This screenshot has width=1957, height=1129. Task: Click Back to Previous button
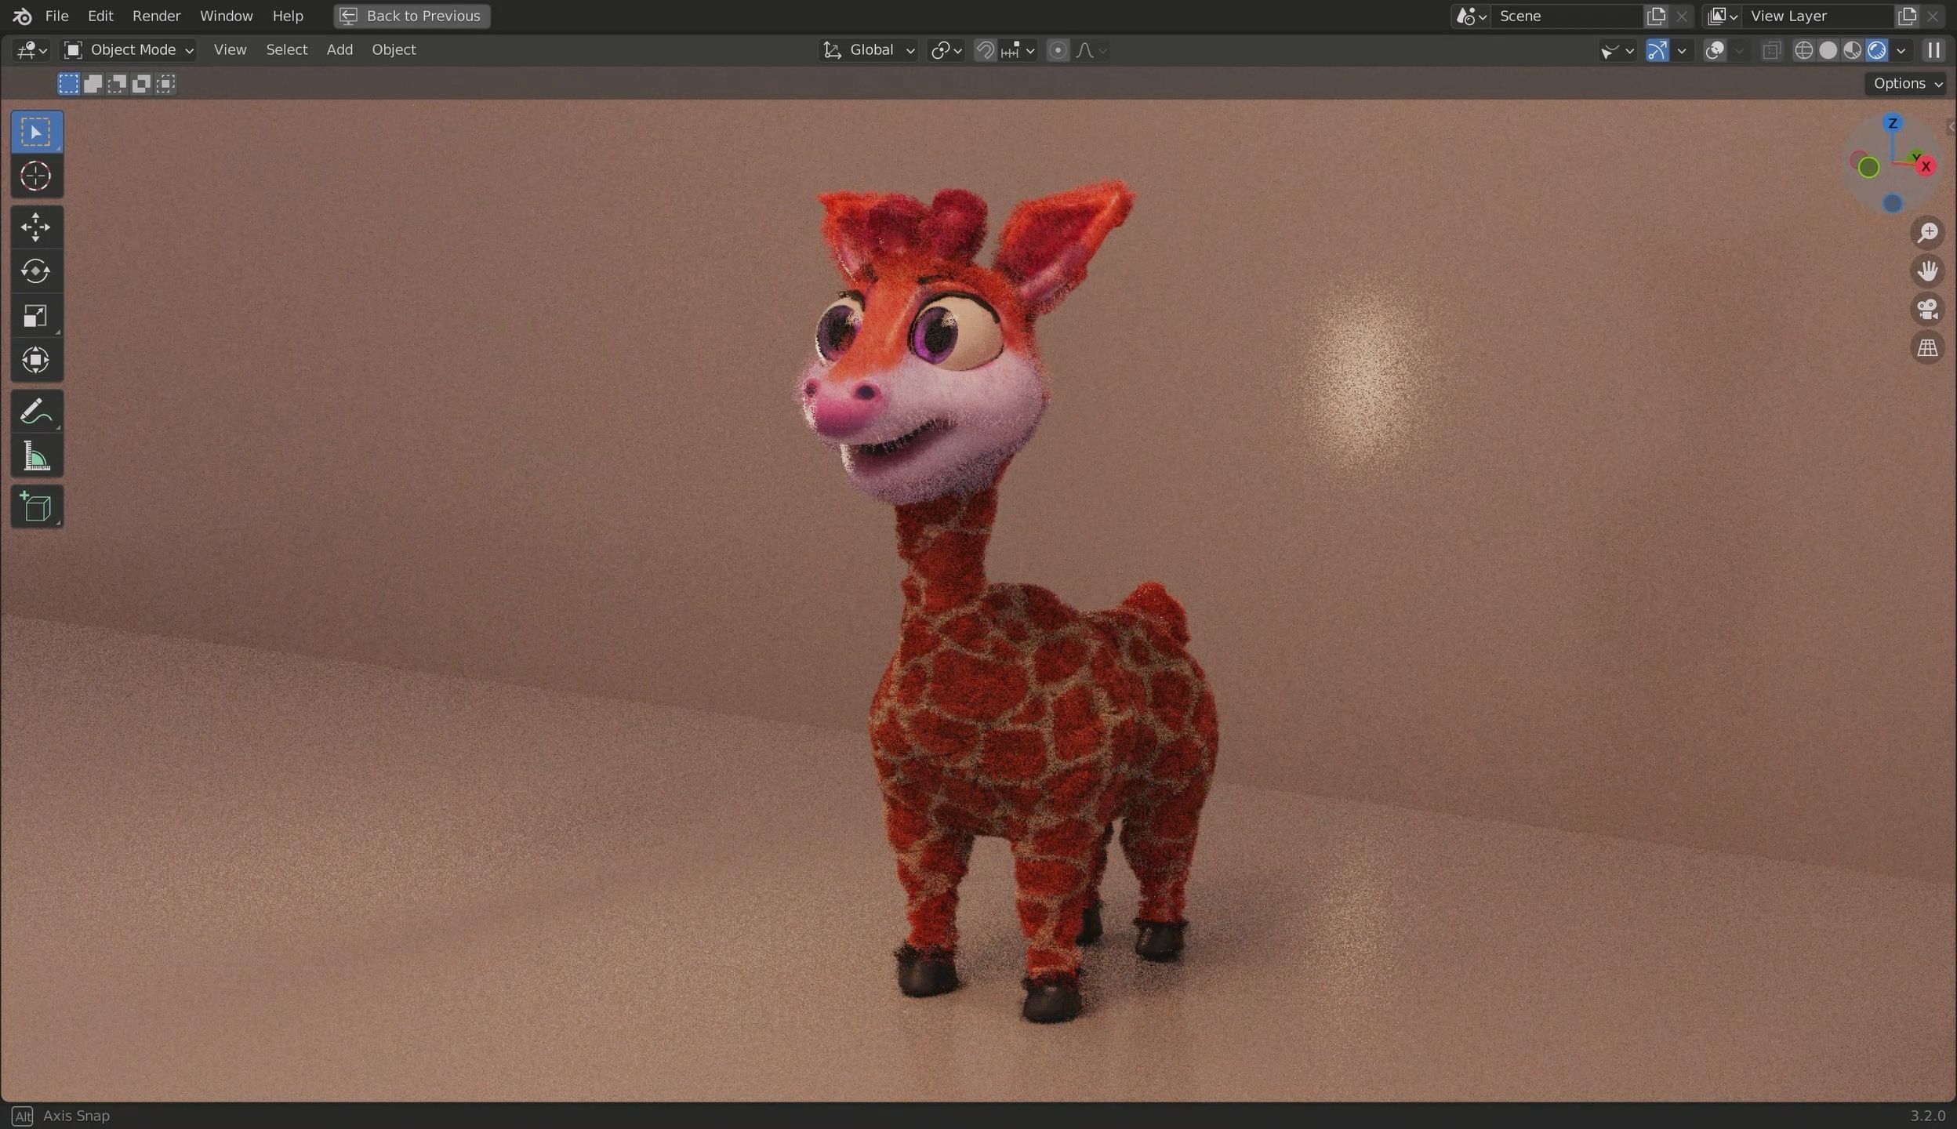[x=412, y=16]
